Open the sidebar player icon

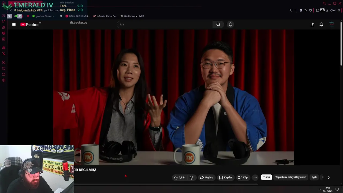(x=4, y=62)
